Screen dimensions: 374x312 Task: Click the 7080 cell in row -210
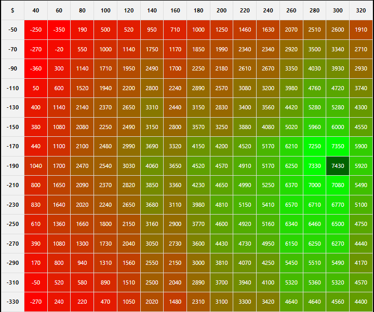[338, 185]
